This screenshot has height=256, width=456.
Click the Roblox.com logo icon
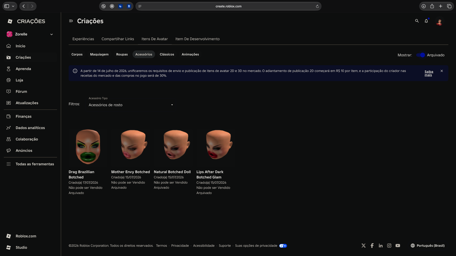tap(9, 236)
